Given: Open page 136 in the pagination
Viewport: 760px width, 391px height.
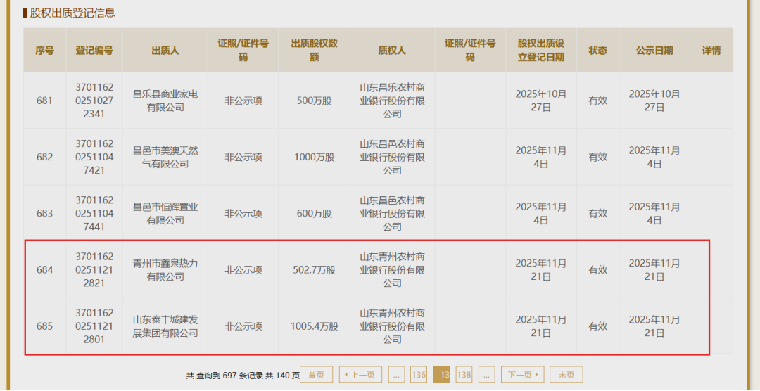Looking at the screenshot, I should 418,375.
